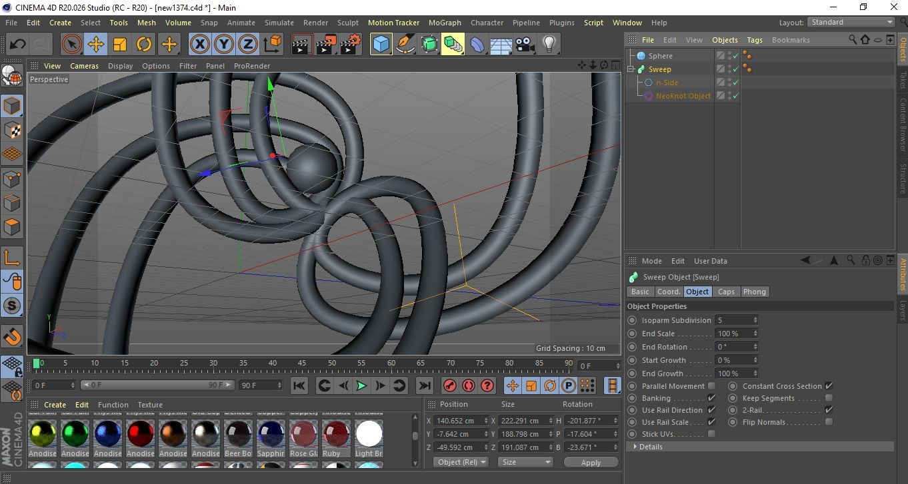The height and width of the screenshot is (484, 908).
Task: Enable Keep Segments checkbox
Action: [x=829, y=398]
